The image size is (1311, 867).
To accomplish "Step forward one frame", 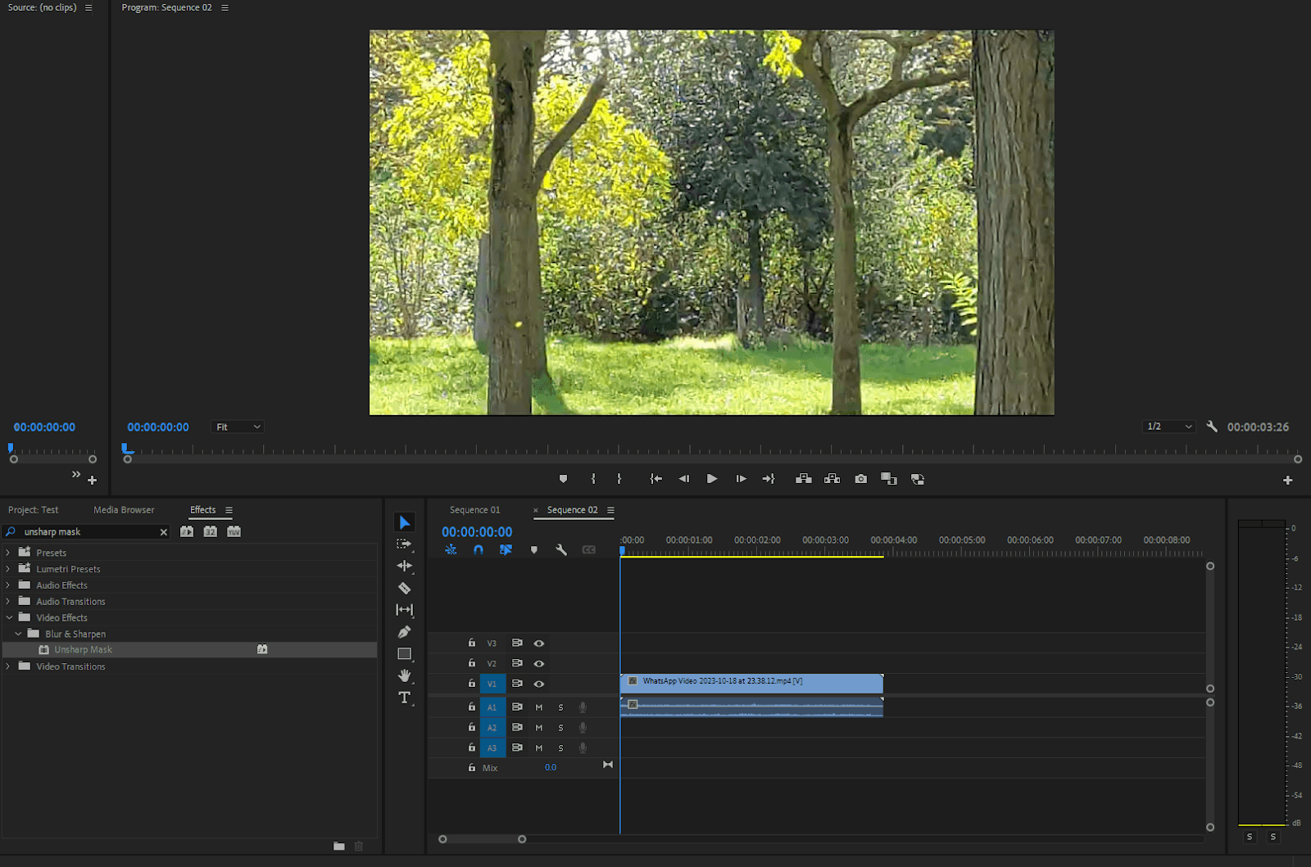I will (741, 479).
